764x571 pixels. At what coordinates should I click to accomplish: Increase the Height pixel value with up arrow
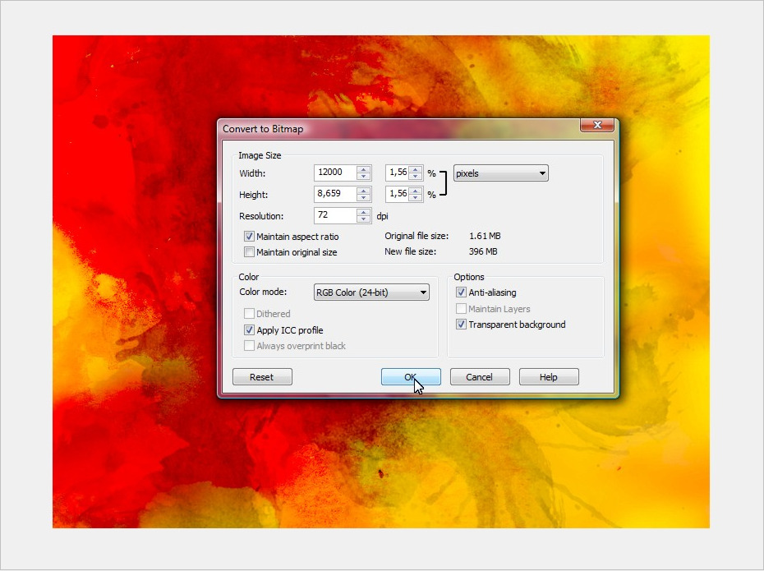363,191
